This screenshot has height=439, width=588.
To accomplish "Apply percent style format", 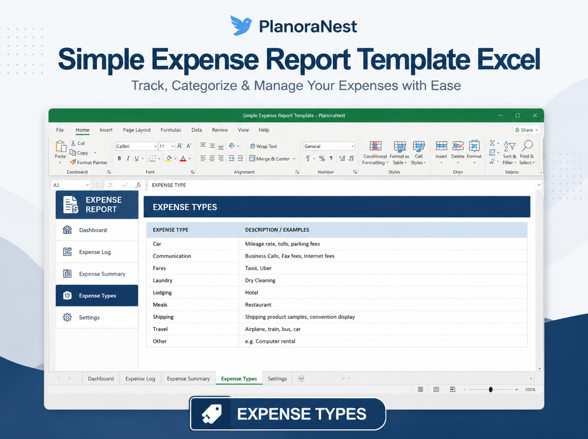I will [x=322, y=158].
